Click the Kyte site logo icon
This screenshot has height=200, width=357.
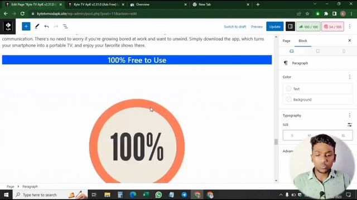tap(8, 27)
